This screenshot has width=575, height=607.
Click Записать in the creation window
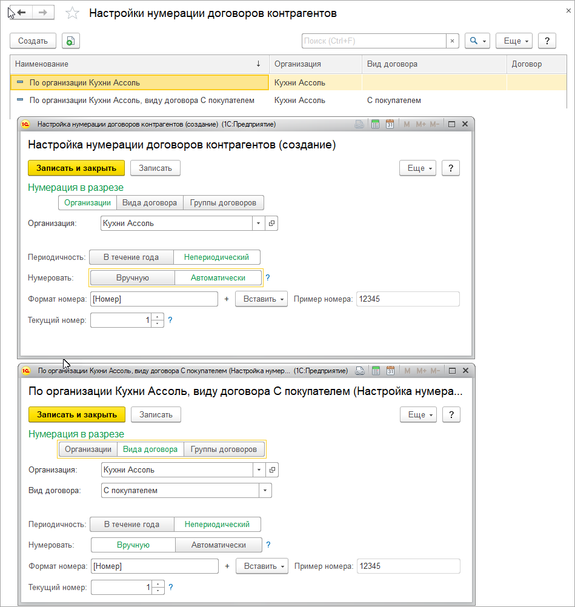click(x=155, y=168)
